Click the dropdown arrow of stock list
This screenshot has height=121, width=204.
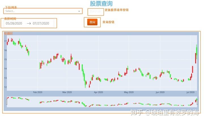79,11
